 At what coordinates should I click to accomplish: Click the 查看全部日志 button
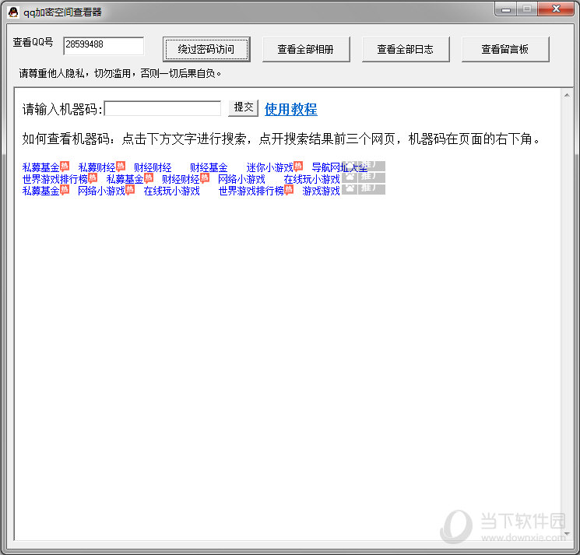[x=406, y=49]
